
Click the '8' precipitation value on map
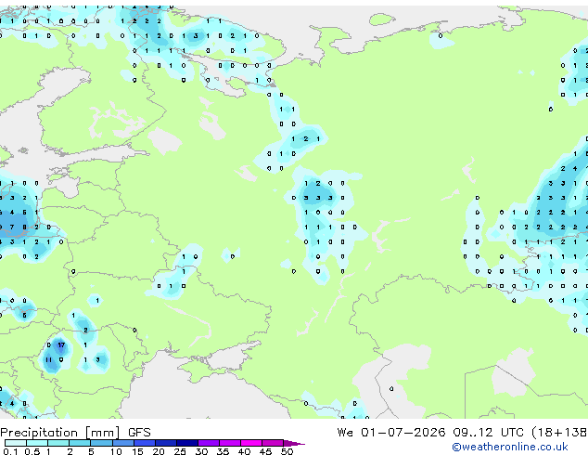tap(24, 227)
